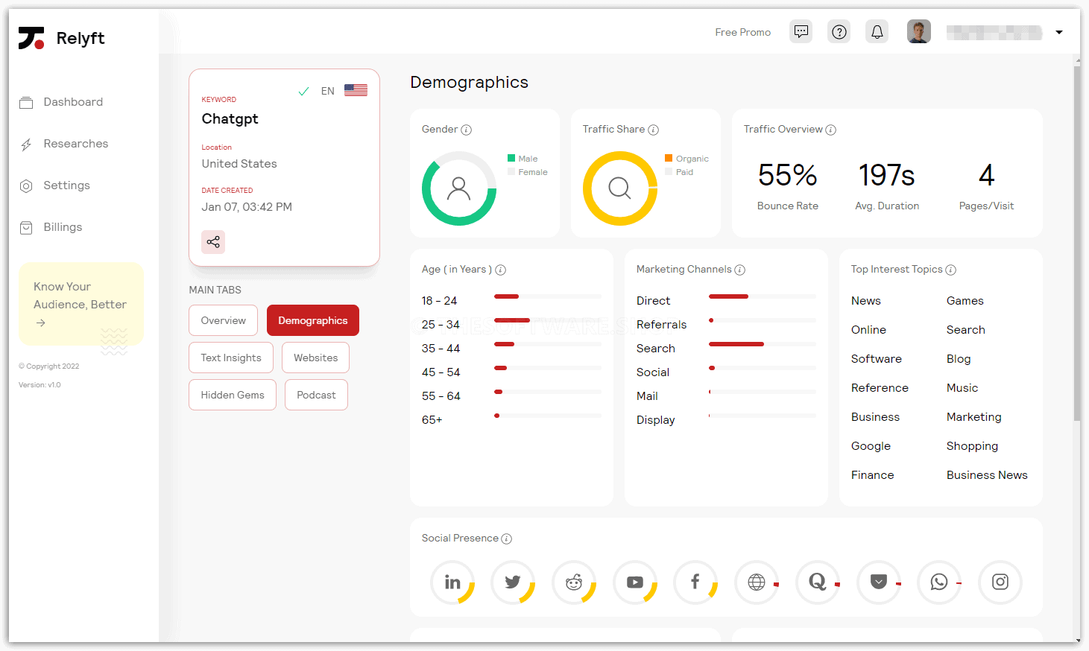Open the notifications bell icon
Screen dimensions: 1089x651
tap(877, 32)
